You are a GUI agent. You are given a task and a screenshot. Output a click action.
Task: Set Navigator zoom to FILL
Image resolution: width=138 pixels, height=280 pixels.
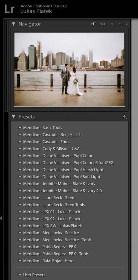pos(103,24)
